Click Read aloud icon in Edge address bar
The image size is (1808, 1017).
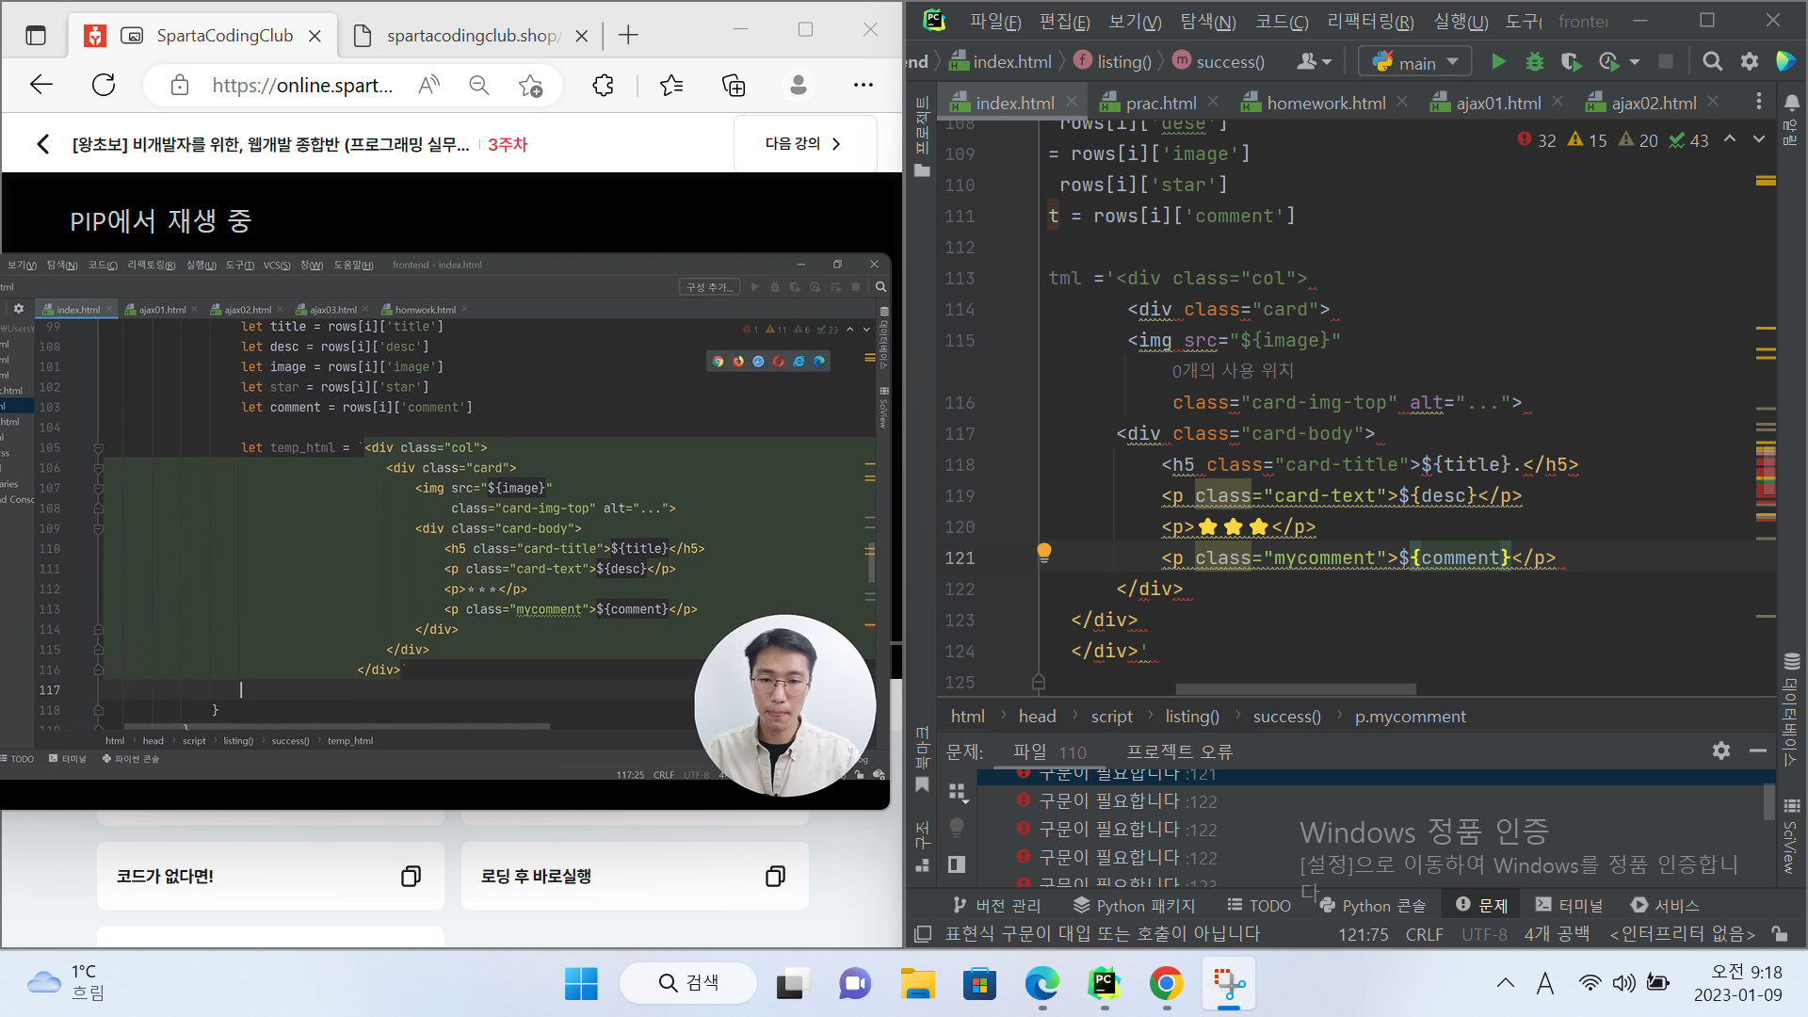pyautogui.click(x=429, y=86)
